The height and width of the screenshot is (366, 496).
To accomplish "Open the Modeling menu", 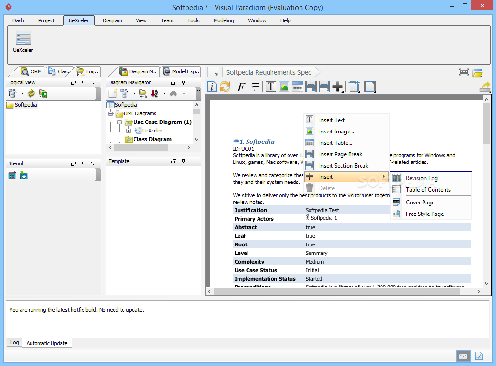I will click(224, 20).
